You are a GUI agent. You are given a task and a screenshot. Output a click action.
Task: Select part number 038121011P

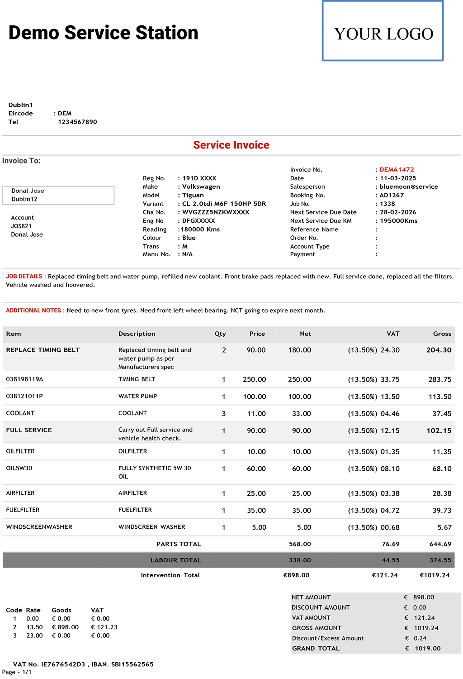pyautogui.click(x=24, y=396)
